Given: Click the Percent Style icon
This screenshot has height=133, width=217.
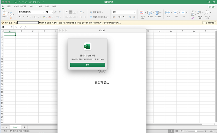Looking at the screenshot, I should pos(120,17).
